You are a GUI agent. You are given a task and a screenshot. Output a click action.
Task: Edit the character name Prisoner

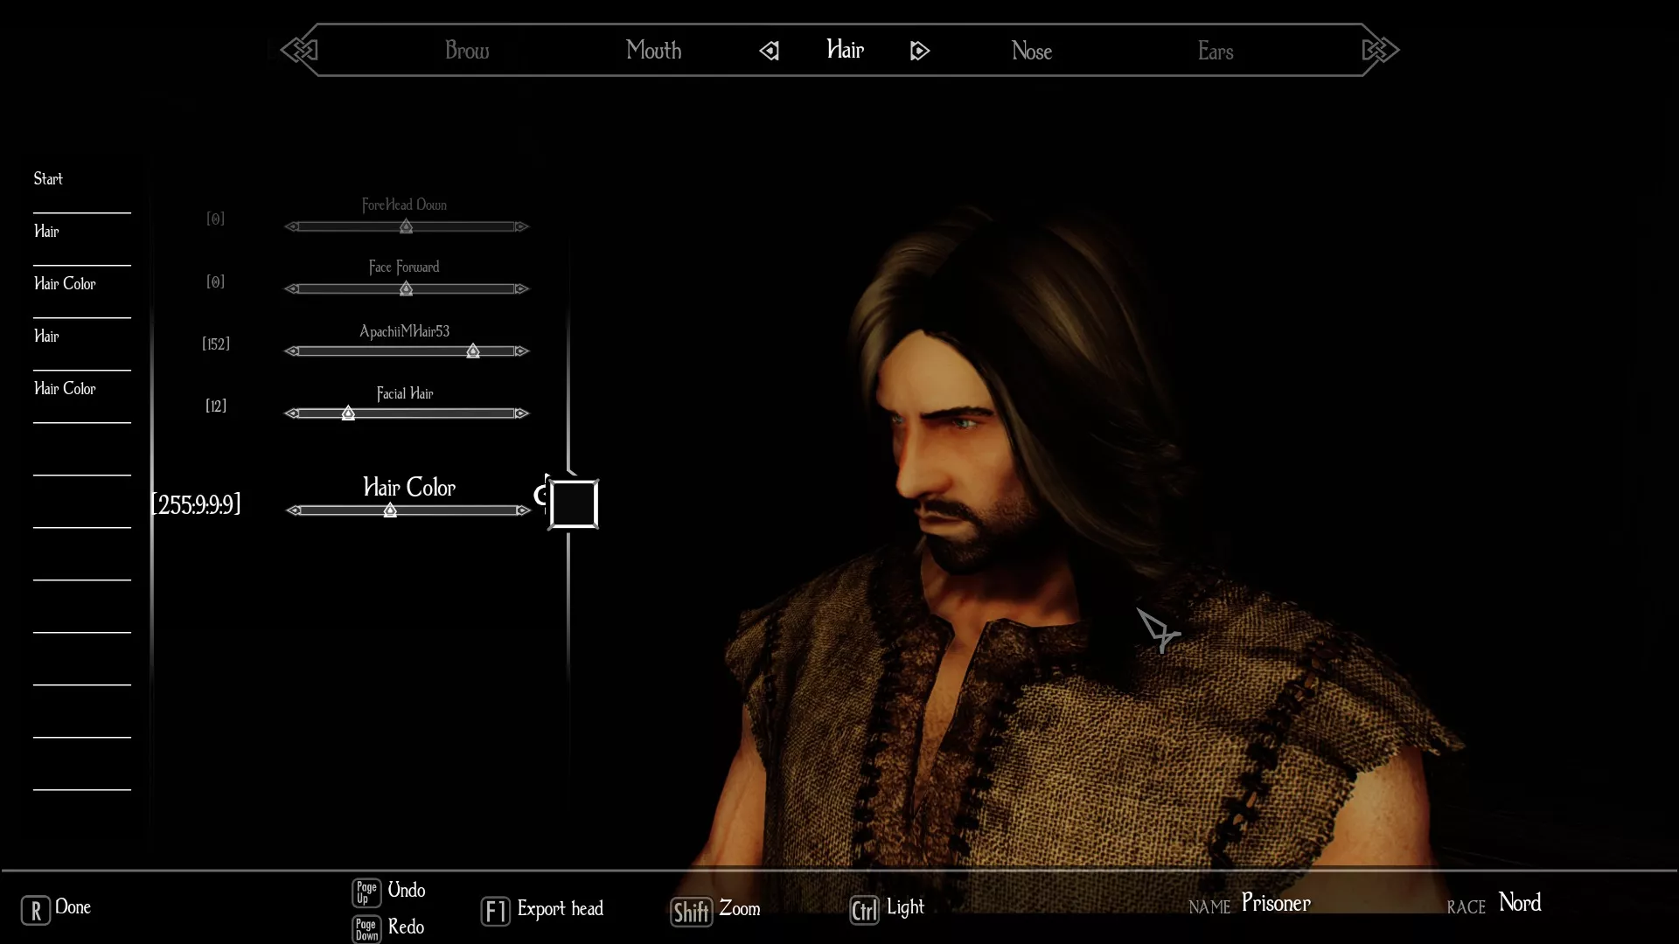tap(1276, 903)
